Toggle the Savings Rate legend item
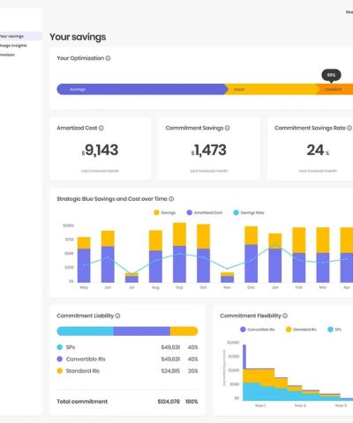The height and width of the screenshot is (423, 353). [249, 212]
